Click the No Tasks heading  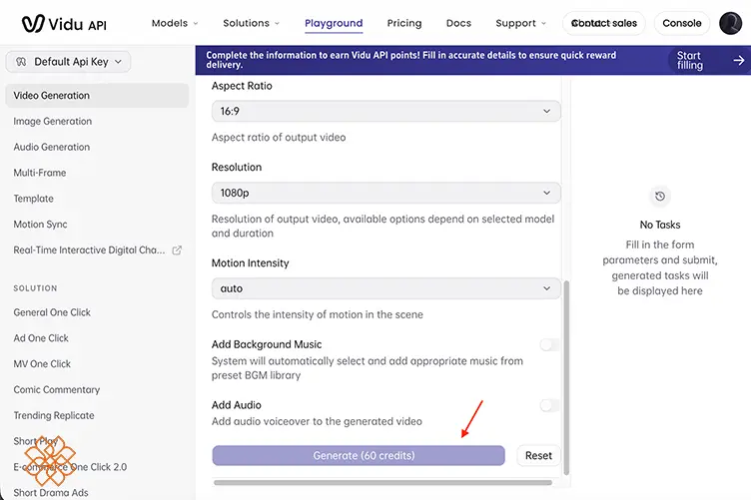660,225
